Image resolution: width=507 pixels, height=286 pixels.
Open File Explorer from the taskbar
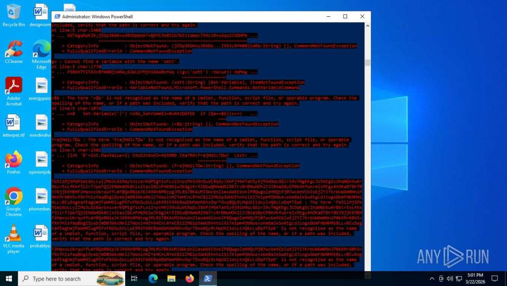coord(171,279)
